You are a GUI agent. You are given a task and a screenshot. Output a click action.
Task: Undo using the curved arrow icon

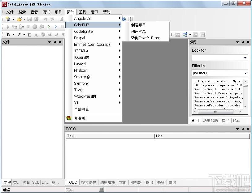tap(45, 19)
